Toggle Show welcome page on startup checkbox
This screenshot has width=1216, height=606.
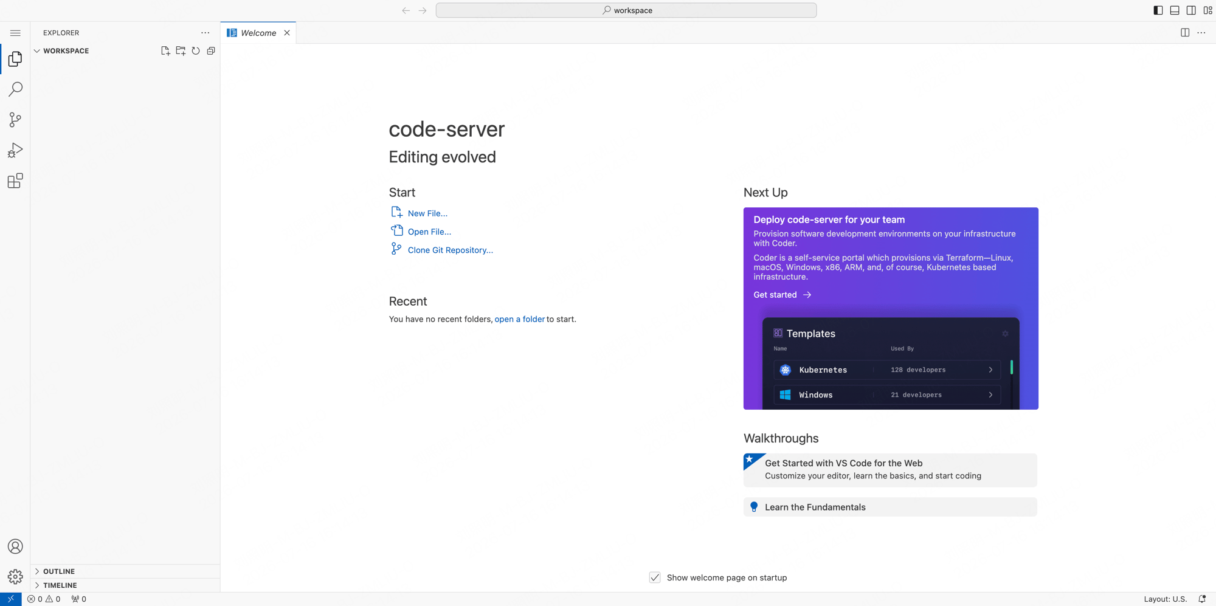tap(655, 577)
